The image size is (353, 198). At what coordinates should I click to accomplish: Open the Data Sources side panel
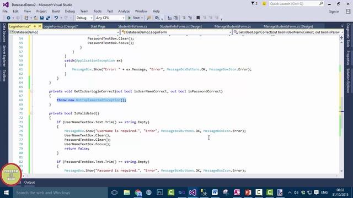pos(4,33)
